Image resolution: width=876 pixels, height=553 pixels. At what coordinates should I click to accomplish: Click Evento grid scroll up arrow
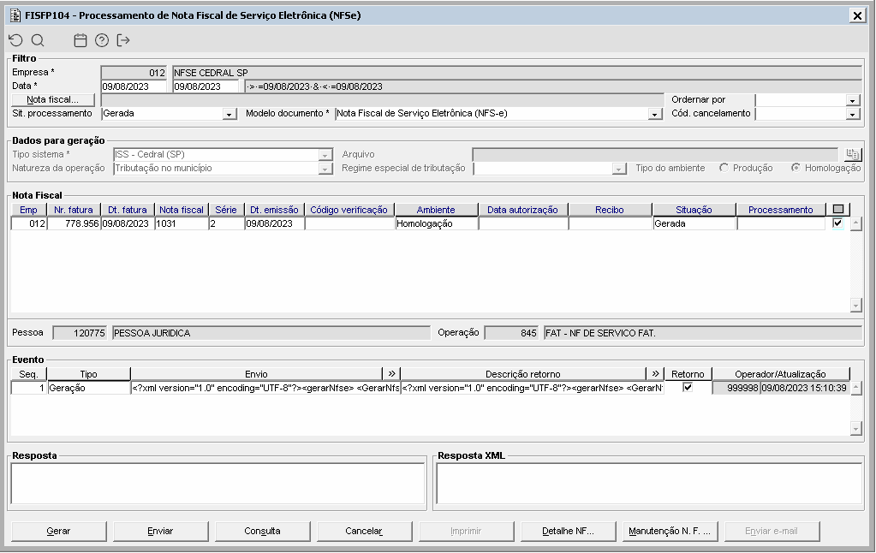[856, 388]
